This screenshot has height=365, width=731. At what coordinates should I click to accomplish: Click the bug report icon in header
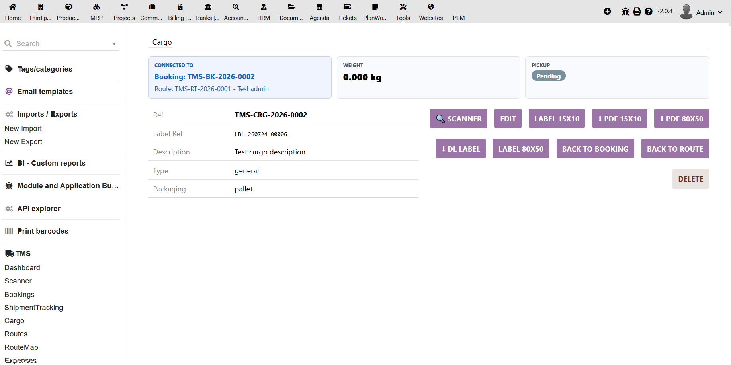pos(625,12)
